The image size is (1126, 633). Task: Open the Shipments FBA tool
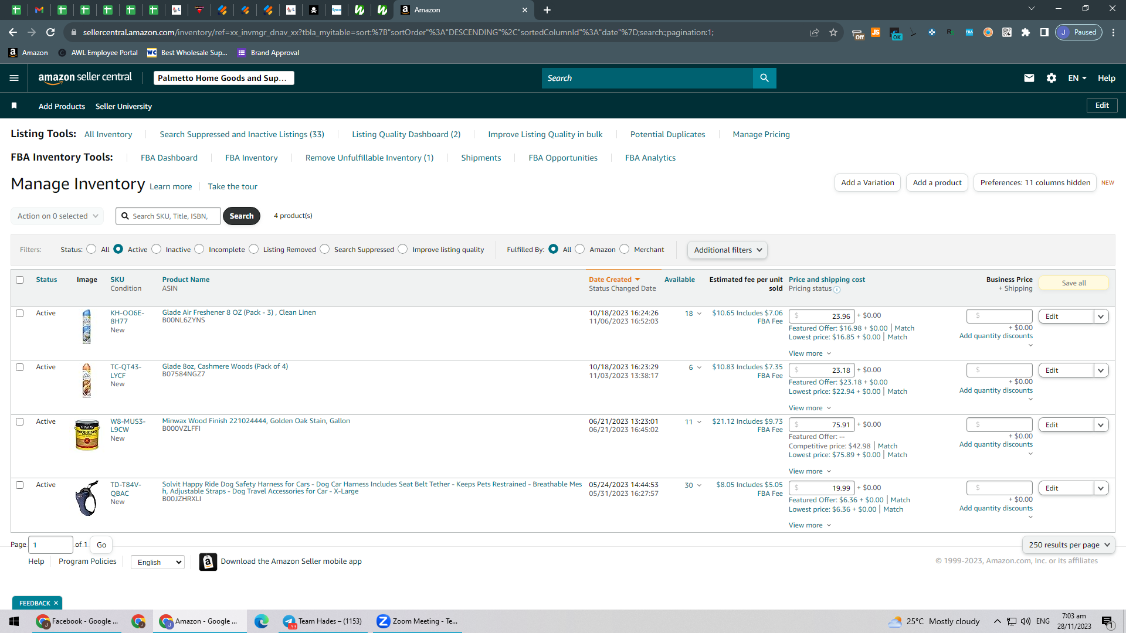(481, 158)
